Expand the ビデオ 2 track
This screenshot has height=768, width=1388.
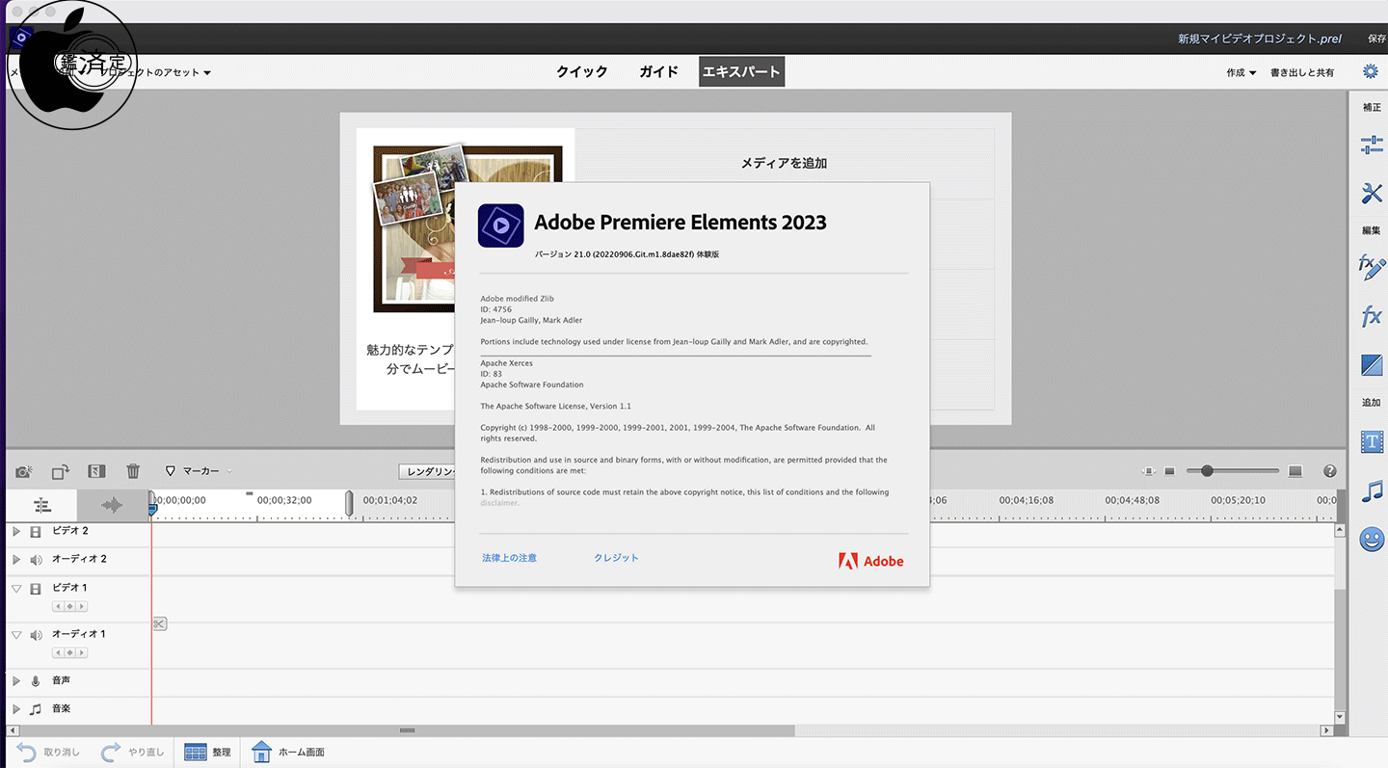[15, 532]
